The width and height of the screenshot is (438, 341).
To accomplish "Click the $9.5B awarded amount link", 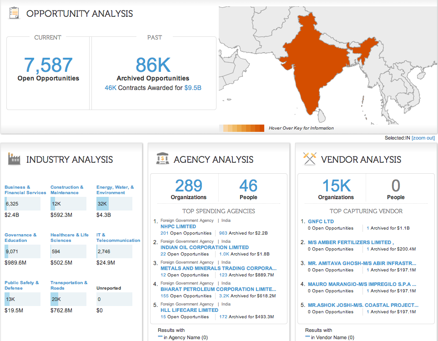I will [193, 88].
